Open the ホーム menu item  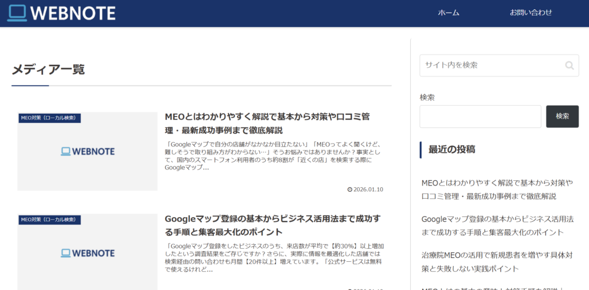[x=448, y=13]
